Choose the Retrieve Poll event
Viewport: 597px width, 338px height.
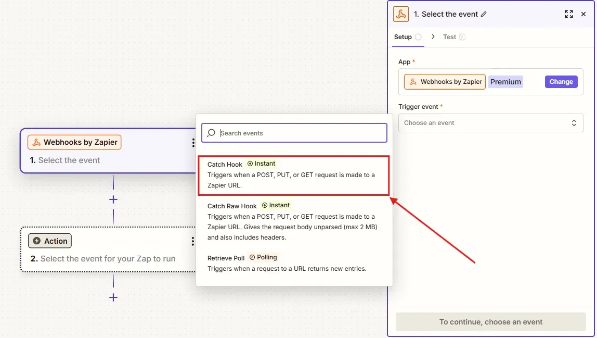tap(293, 263)
